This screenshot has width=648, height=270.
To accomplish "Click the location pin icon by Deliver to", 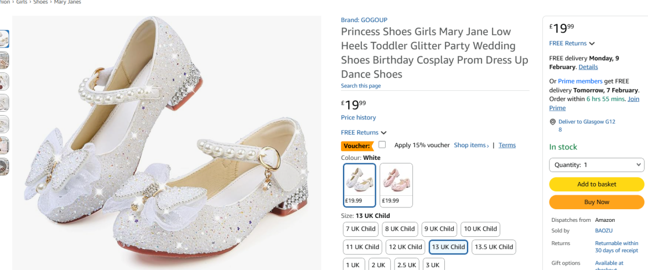I will tap(553, 122).
